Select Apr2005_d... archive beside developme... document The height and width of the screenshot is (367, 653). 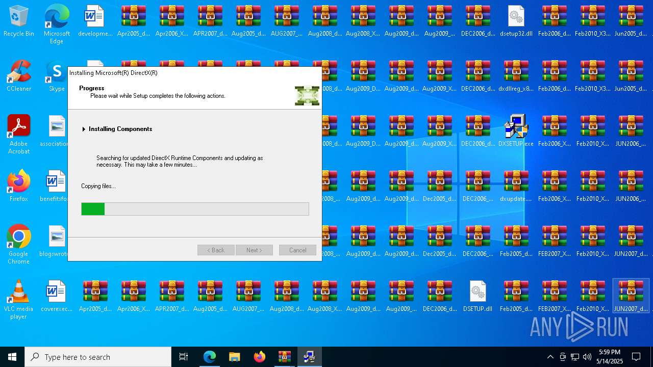click(133, 21)
